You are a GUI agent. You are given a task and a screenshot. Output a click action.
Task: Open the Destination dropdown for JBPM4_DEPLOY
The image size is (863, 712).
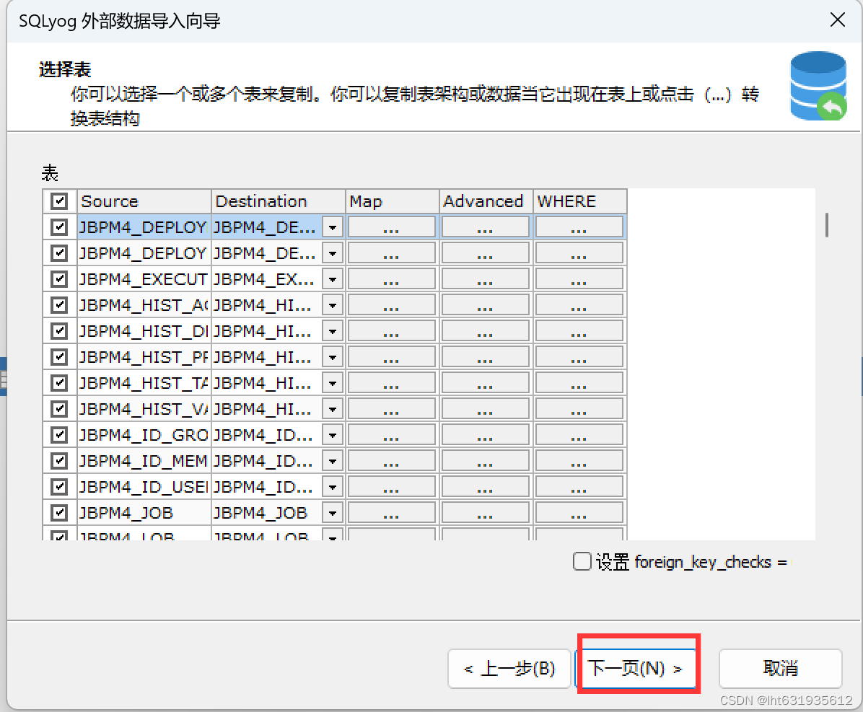tap(333, 227)
